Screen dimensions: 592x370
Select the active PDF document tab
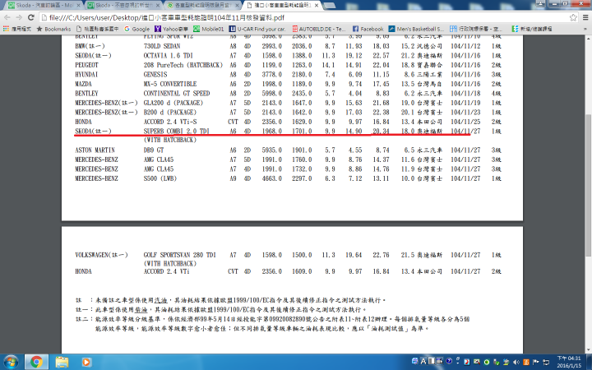point(282,5)
